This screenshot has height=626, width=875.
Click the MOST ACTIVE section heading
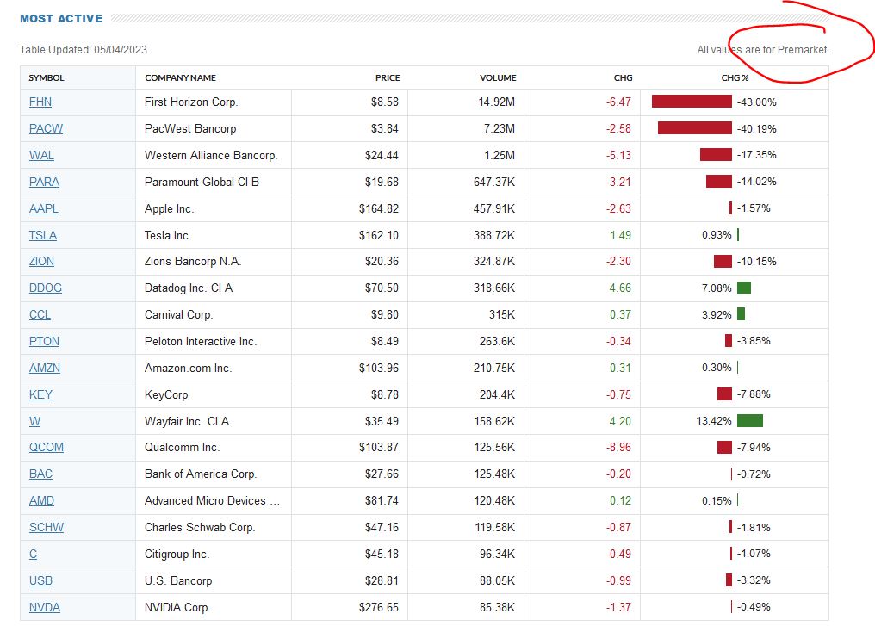coord(61,18)
